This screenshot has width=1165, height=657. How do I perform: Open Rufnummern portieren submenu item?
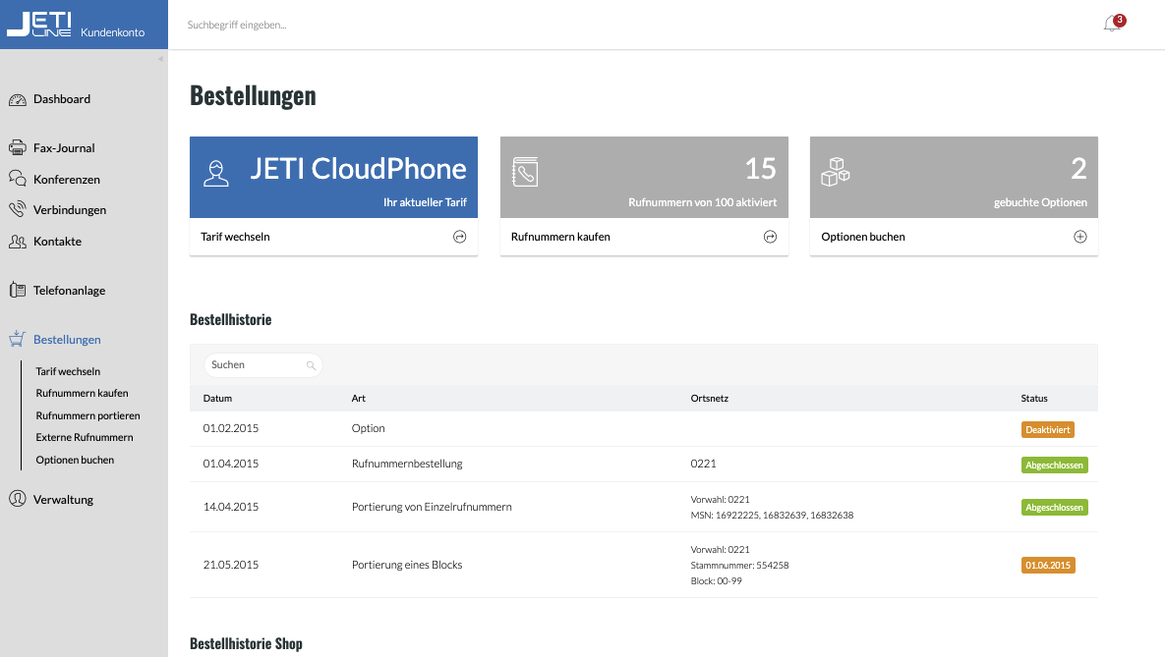tap(87, 415)
